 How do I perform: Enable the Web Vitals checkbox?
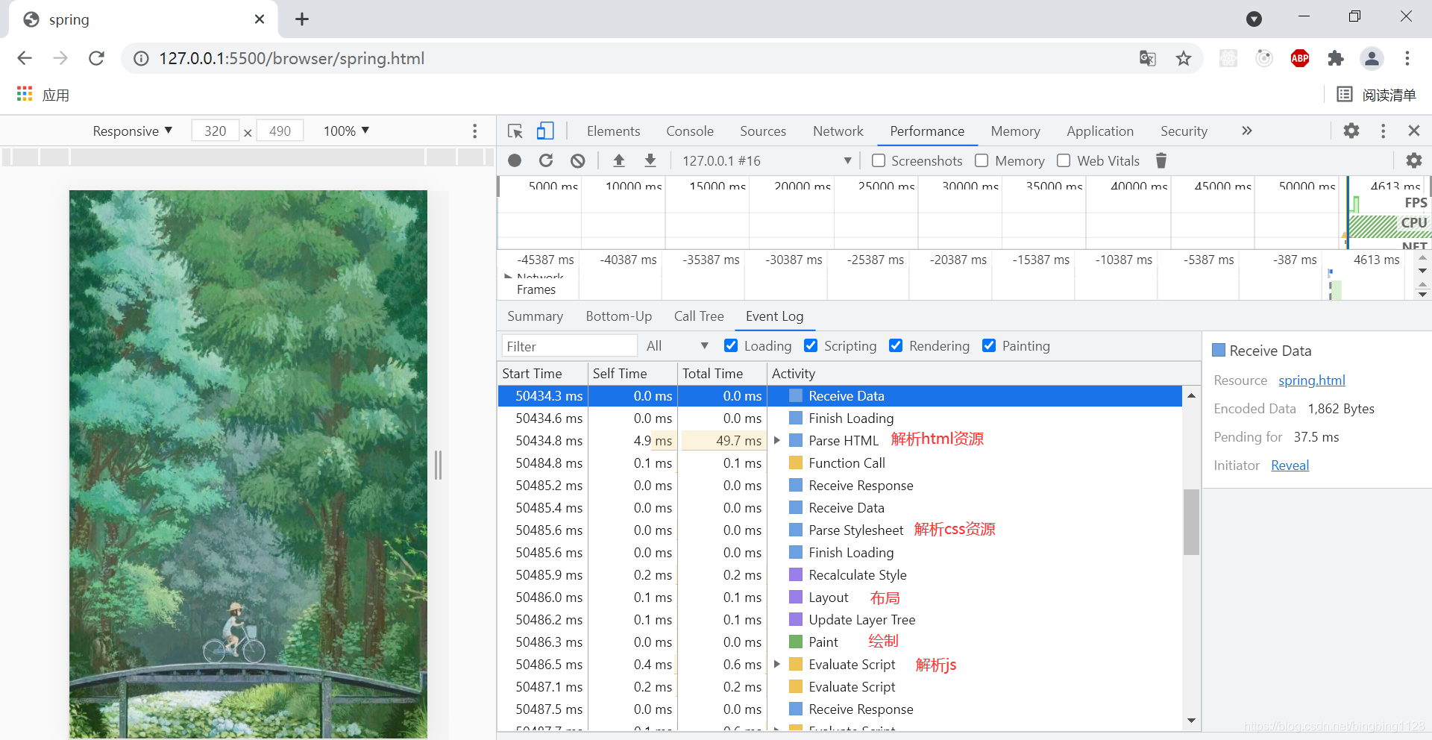click(x=1064, y=160)
